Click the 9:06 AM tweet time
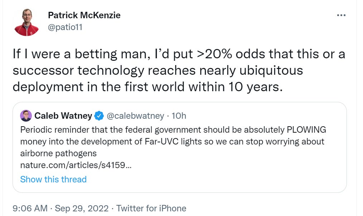This screenshot has width=363, height=216. (30, 208)
